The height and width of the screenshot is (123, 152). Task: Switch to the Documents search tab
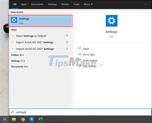point(37,4)
